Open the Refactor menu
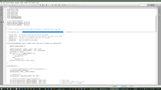The height and width of the screenshot is (90, 161). click(12, 3)
